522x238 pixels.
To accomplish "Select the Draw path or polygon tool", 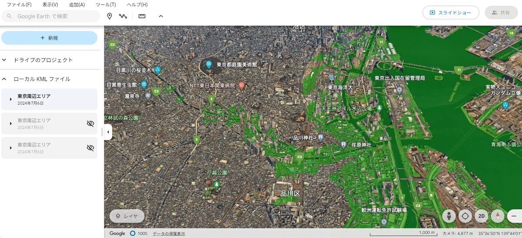I will tap(123, 16).
